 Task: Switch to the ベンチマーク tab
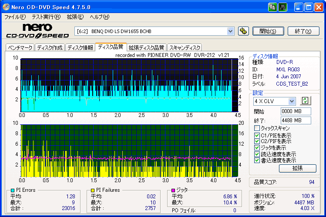[x=20, y=47]
